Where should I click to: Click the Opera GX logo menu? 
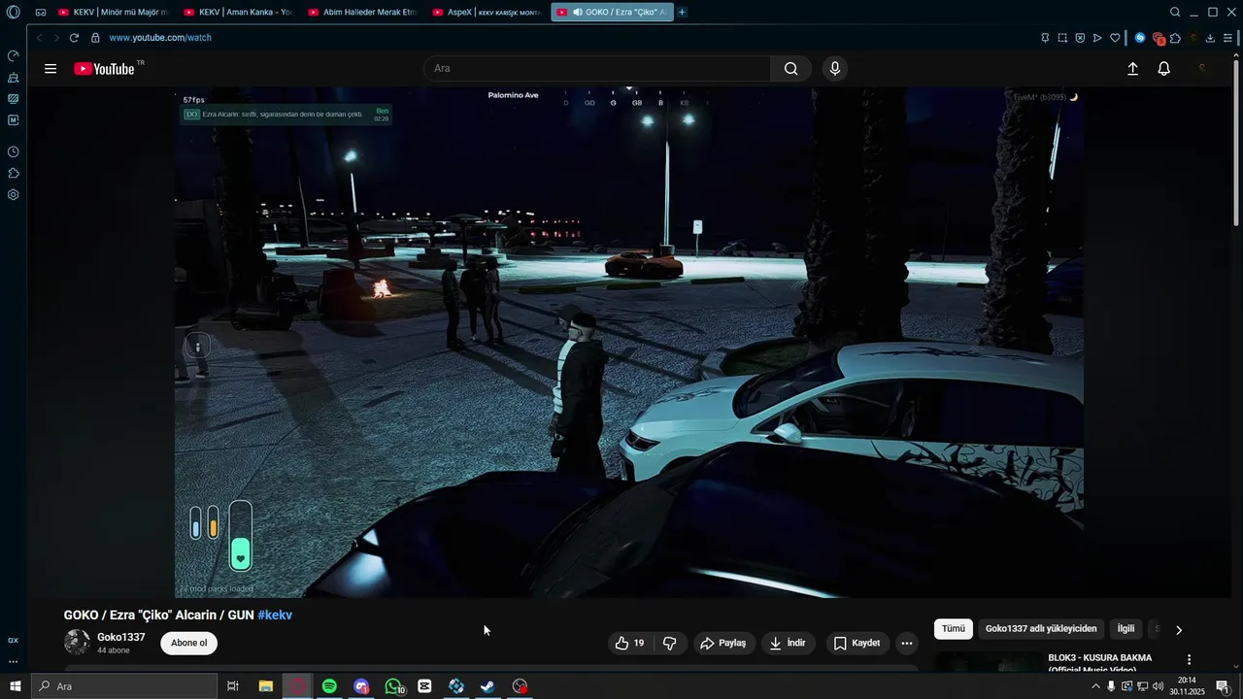tap(13, 13)
